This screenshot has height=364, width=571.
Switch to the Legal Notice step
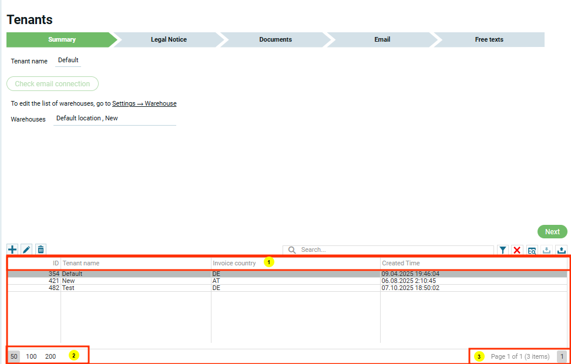coord(169,40)
